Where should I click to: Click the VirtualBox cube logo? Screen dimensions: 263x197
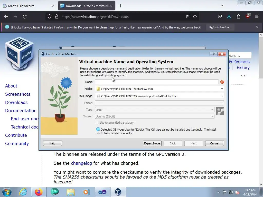coord(20,54)
